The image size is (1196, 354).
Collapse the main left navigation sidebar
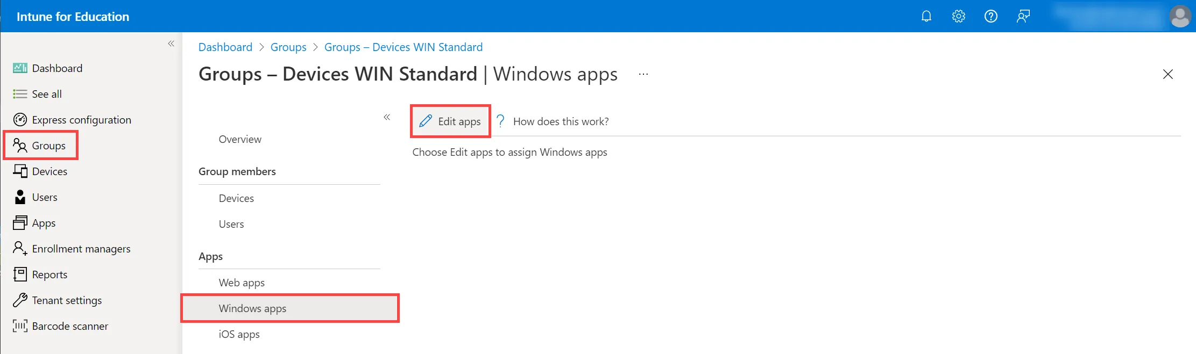[x=171, y=44]
